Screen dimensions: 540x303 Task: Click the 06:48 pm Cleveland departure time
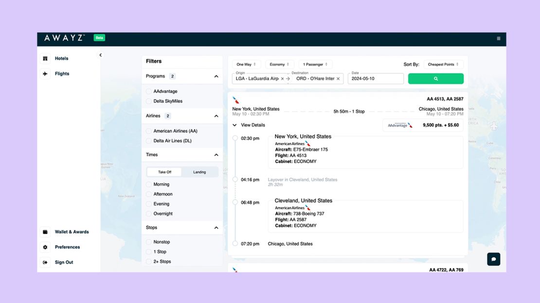(250, 202)
